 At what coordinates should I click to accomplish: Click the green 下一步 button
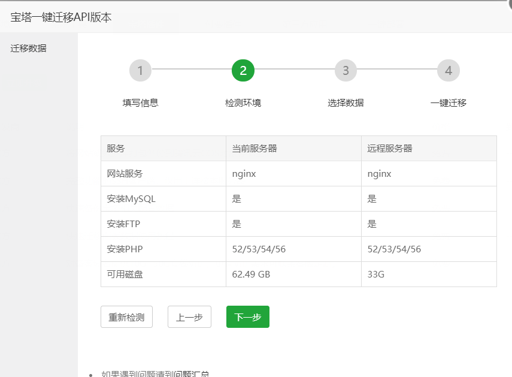point(247,316)
